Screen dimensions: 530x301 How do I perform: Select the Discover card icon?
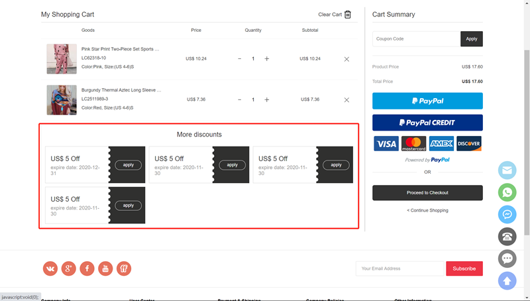[x=469, y=144]
